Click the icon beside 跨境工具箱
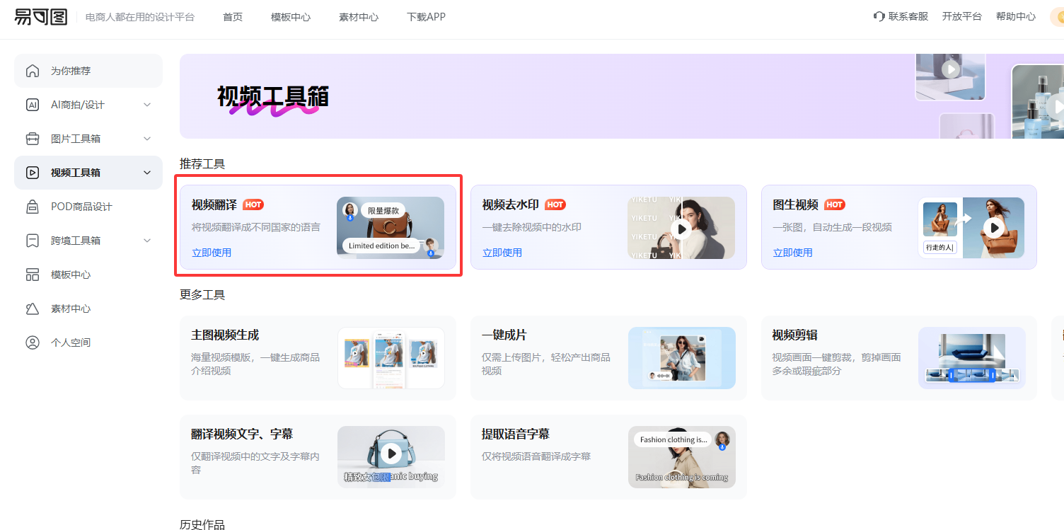This screenshot has height=530, width=1064. point(33,241)
